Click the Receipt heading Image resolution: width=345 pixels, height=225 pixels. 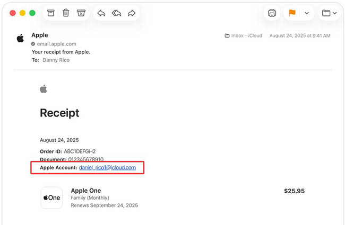click(59, 113)
